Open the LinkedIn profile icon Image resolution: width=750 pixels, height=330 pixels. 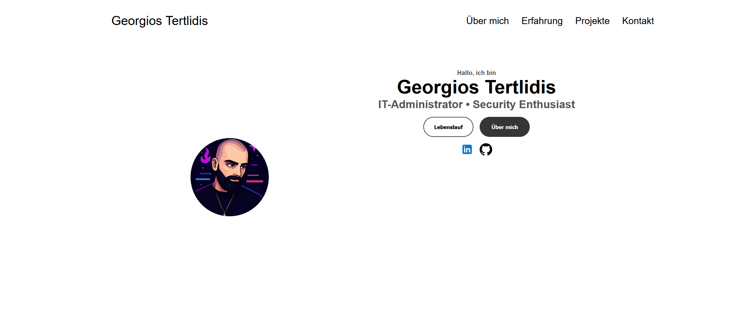coord(467,149)
